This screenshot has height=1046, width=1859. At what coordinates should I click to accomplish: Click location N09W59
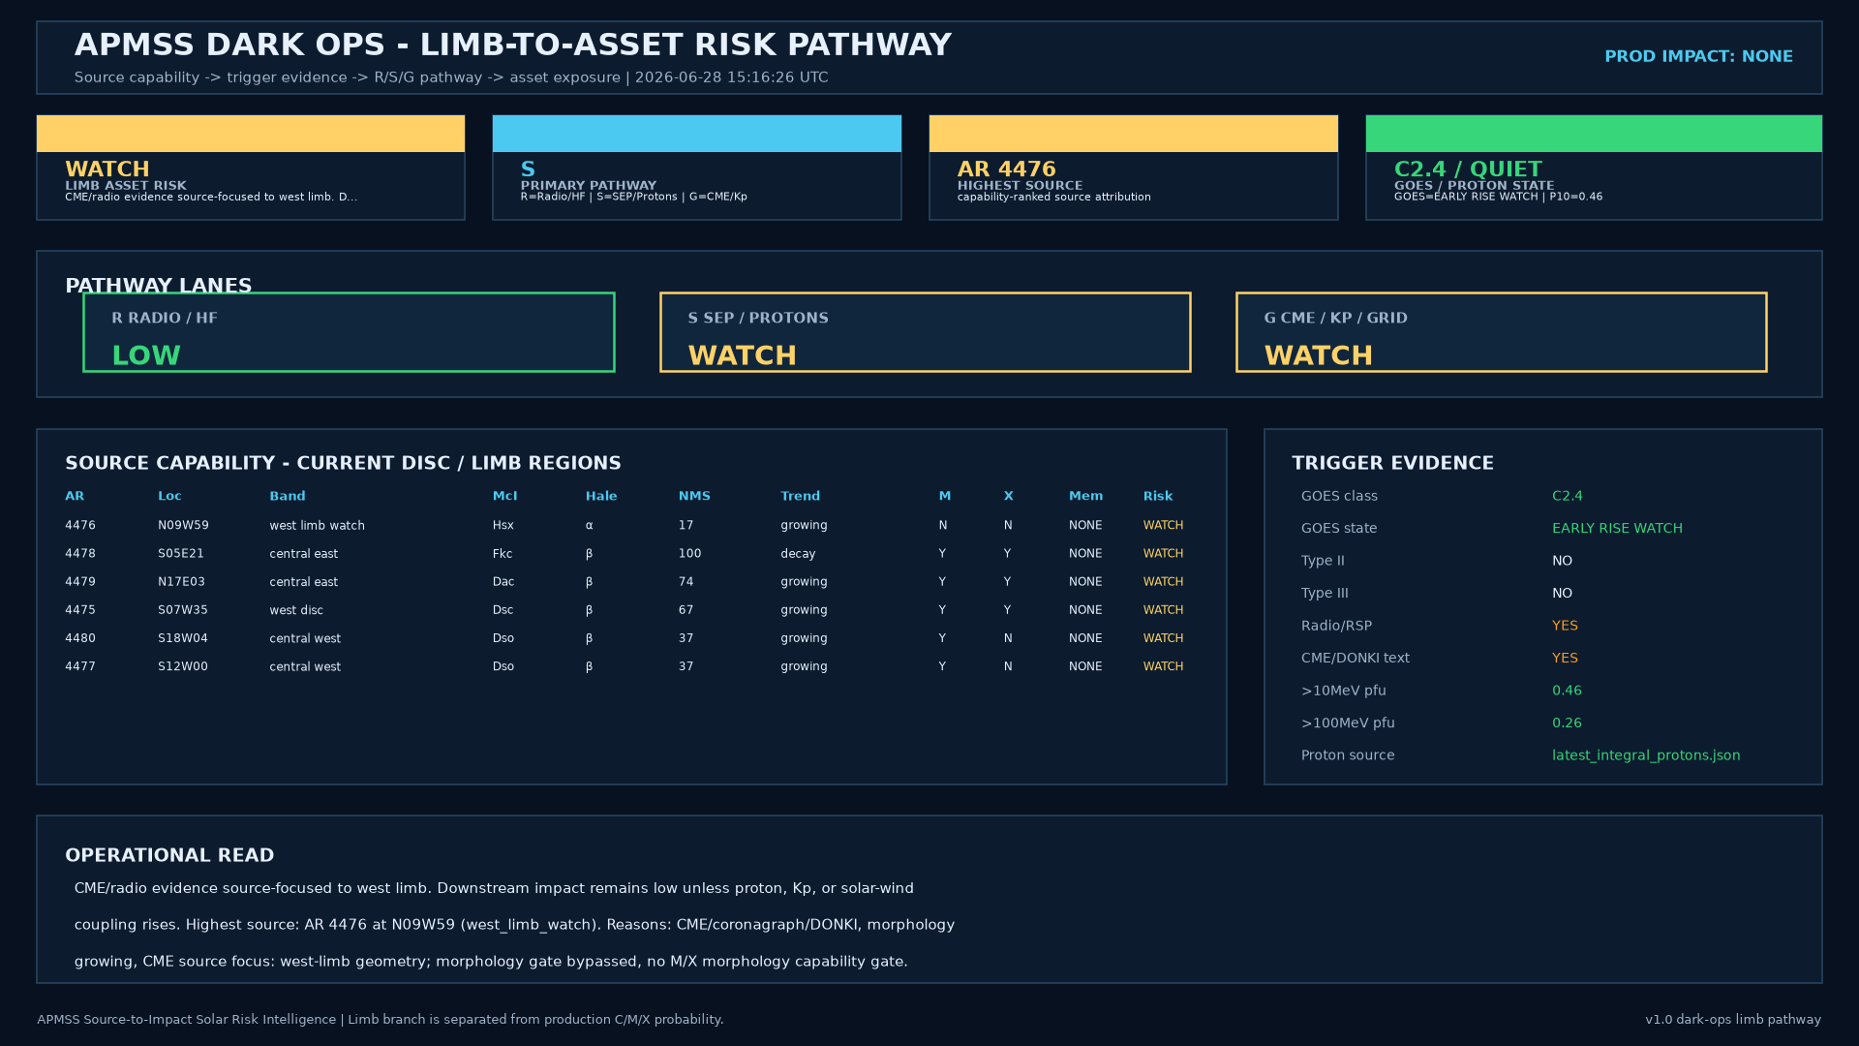pos(183,525)
